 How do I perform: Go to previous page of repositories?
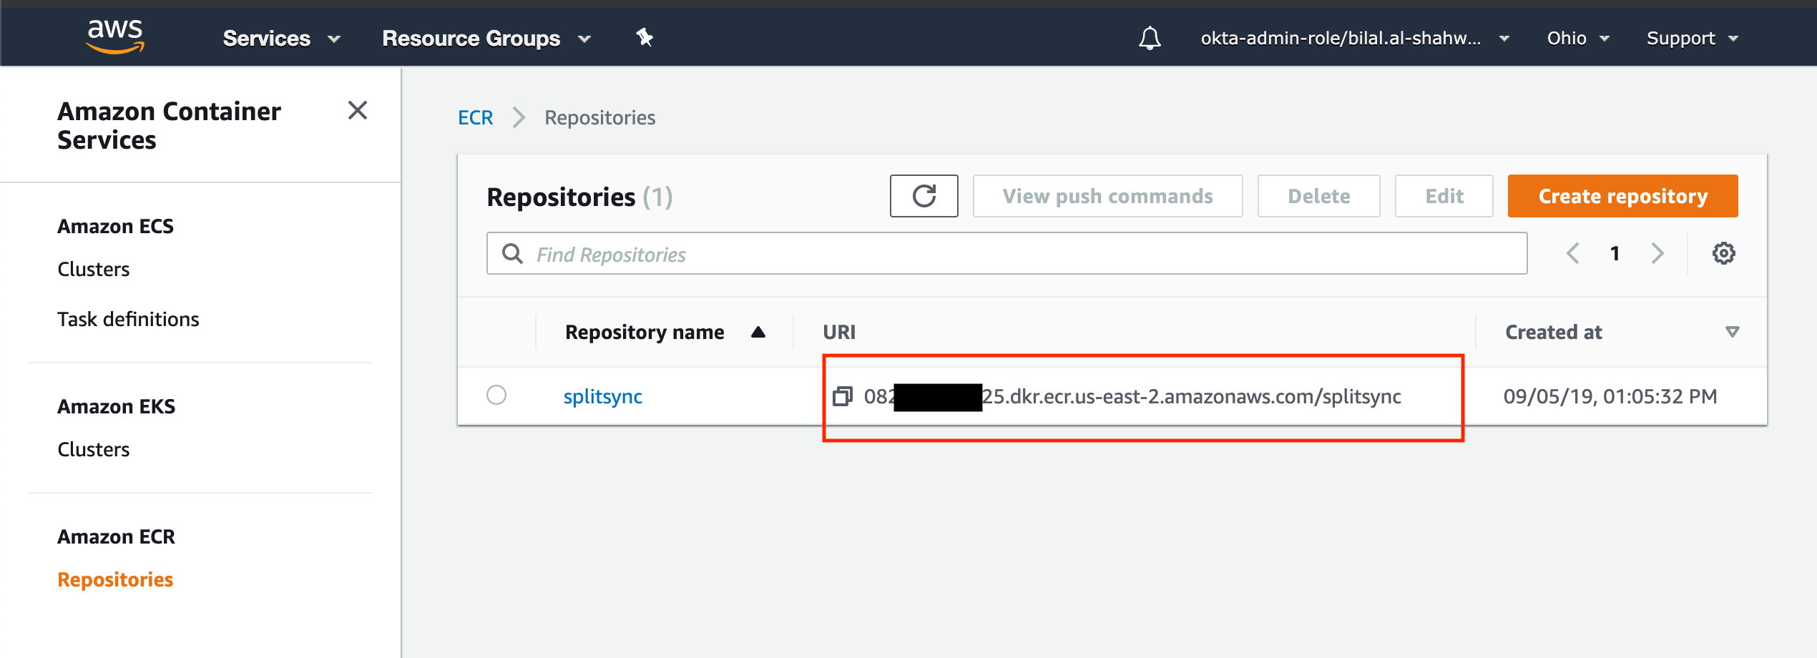point(1573,253)
